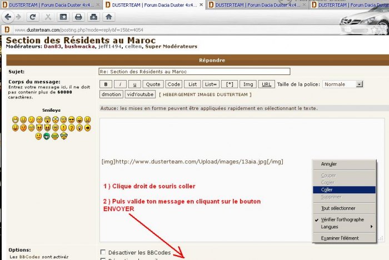The width and height of the screenshot is (389, 260).
Task: Insert the open-mouthed surprised smiley
Action: 47,120
